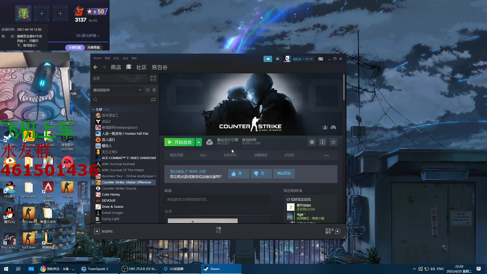Click 稍后再说 ask later button
The width and height of the screenshot is (487, 274).
284,174
